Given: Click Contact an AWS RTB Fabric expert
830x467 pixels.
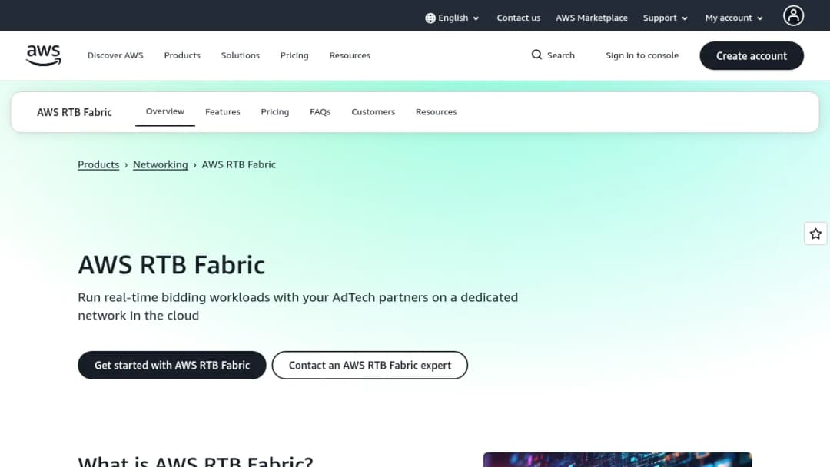Looking at the screenshot, I should (370, 366).
